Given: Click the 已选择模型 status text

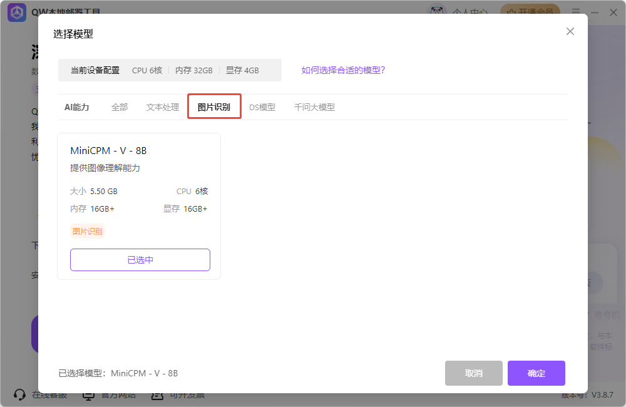Looking at the screenshot, I should tap(118, 373).
